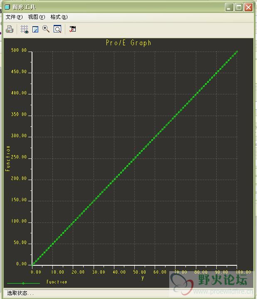
Task: Maximize the 图形工具 window
Action: [x=239, y=7]
